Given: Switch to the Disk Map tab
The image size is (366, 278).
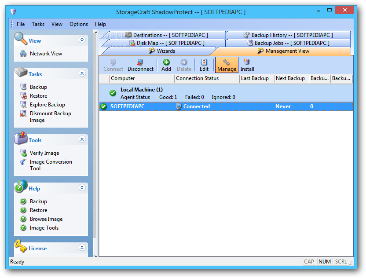Looking at the screenshot, I should (167, 43).
